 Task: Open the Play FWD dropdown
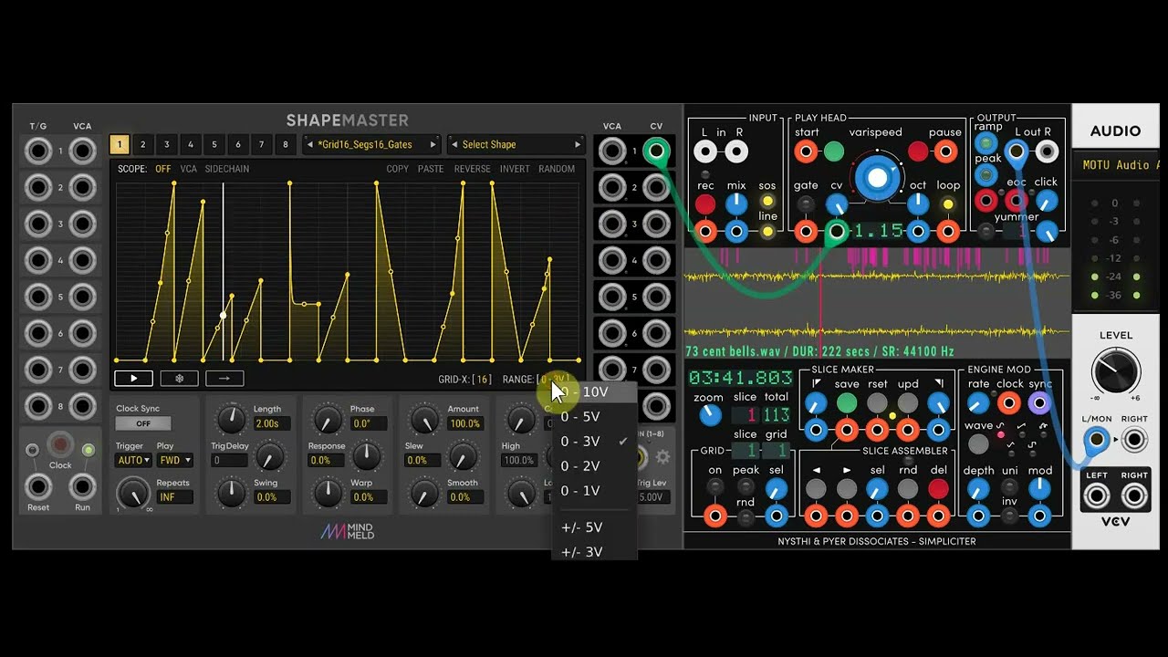click(174, 461)
